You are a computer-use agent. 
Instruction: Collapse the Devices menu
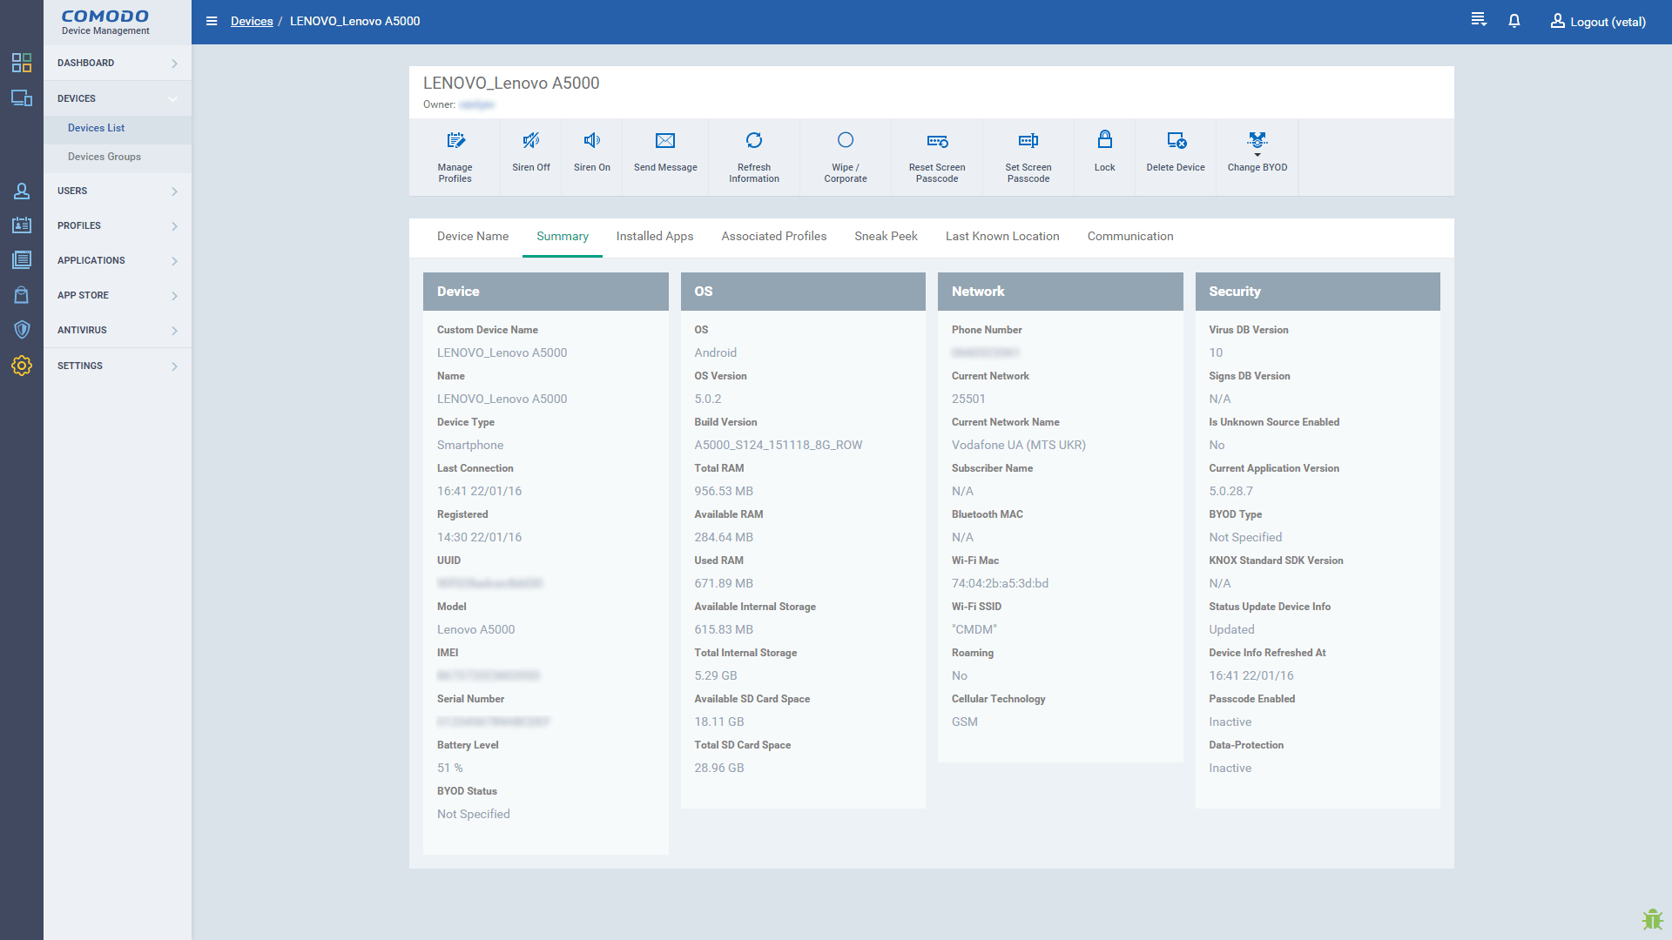click(x=118, y=98)
